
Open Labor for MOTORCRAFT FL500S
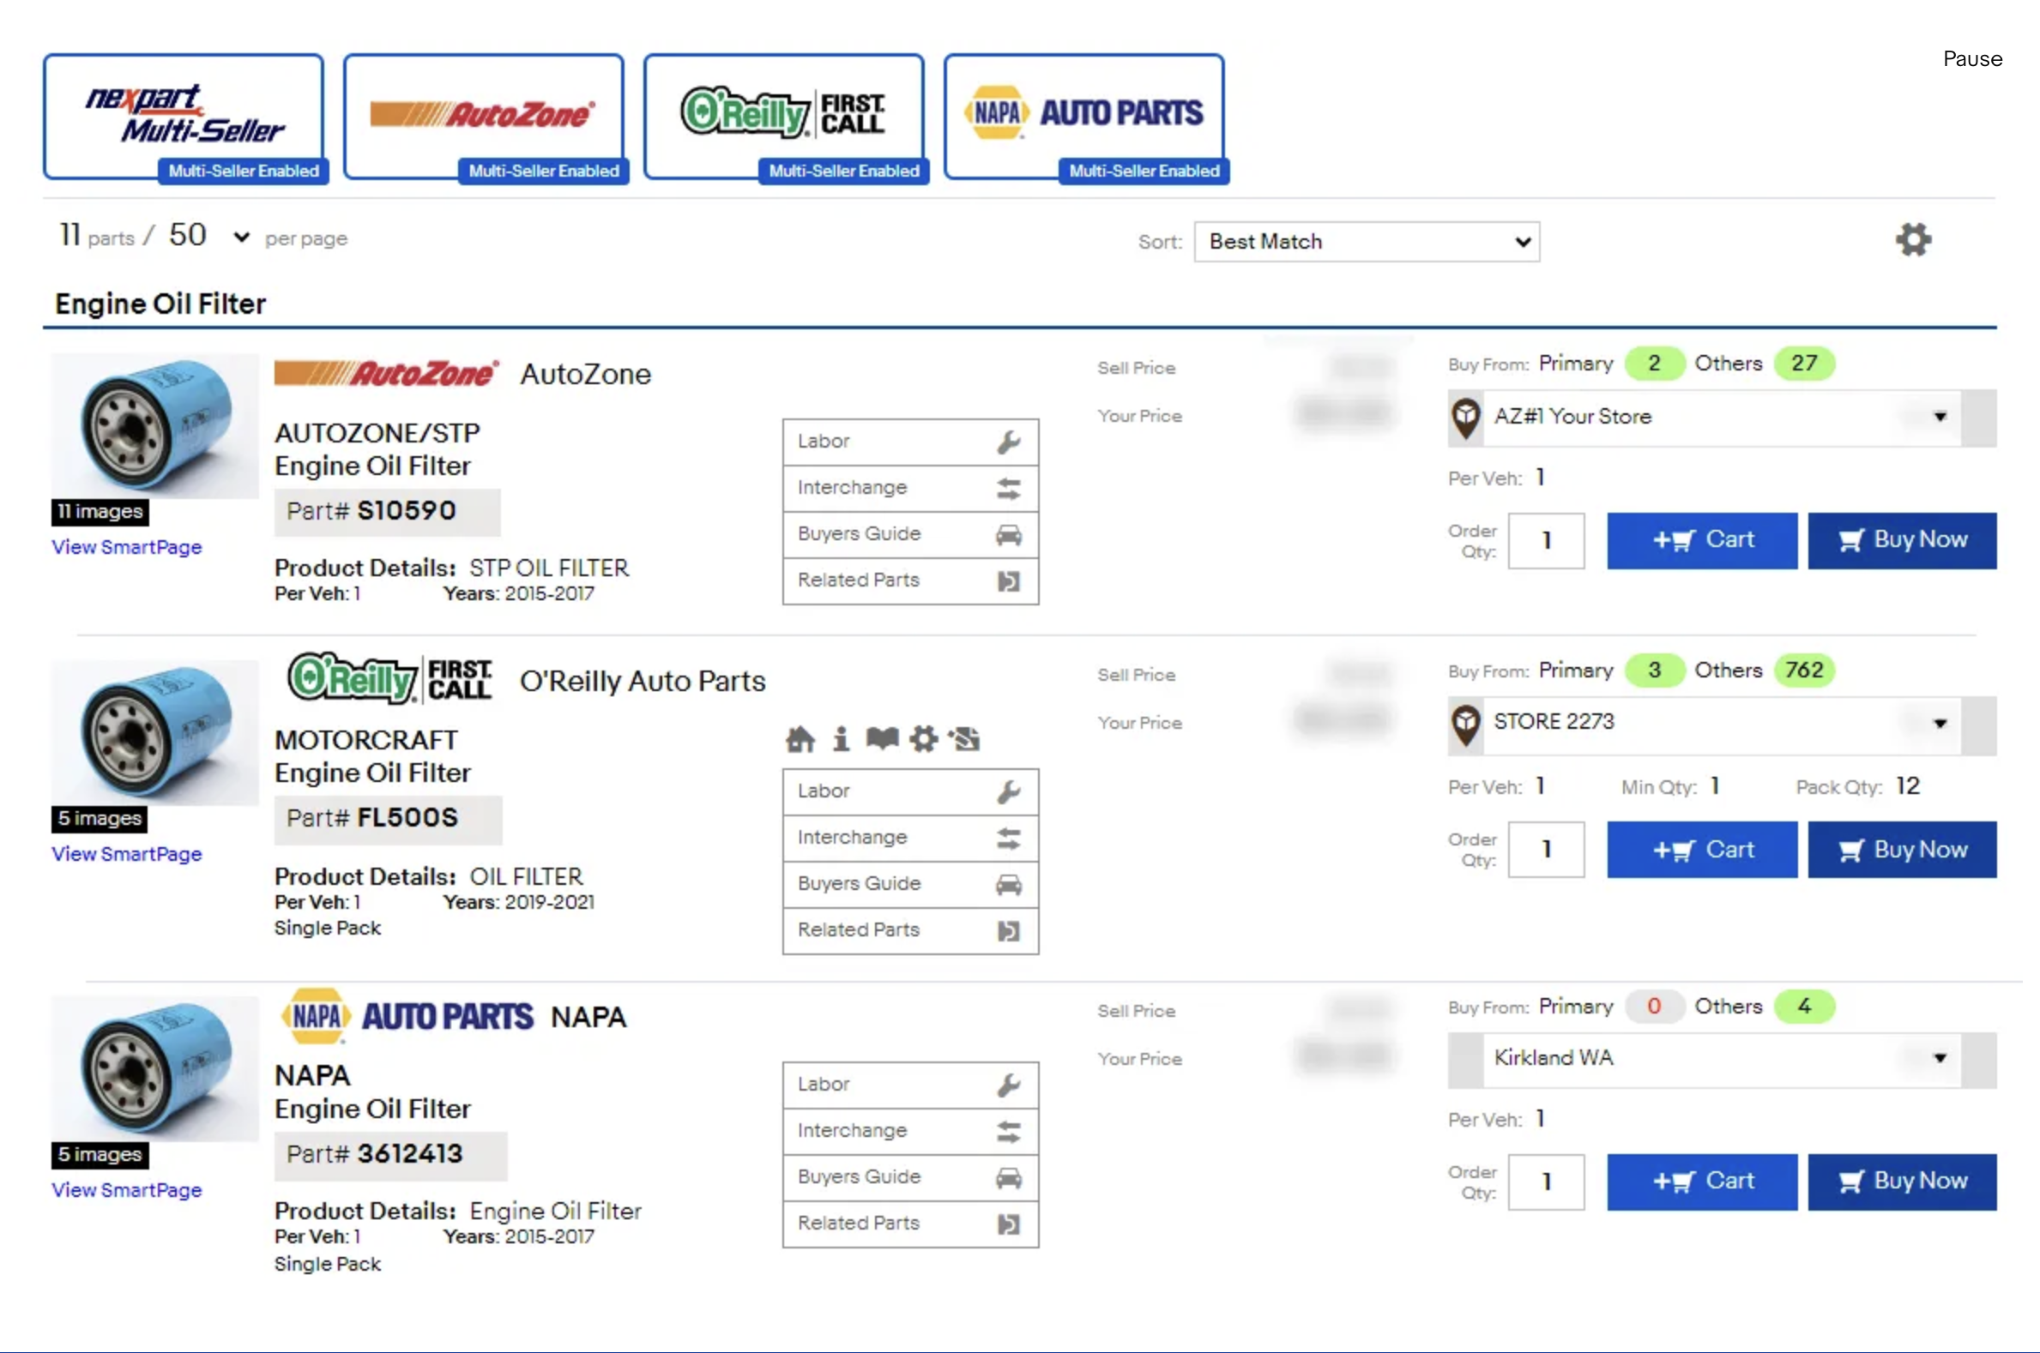[910, 792]
